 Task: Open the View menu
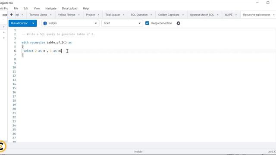pos(37,9)
